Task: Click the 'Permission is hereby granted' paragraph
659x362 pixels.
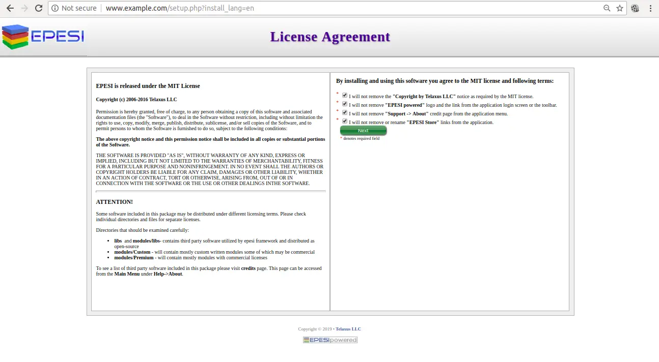Action: coord(210,120)
